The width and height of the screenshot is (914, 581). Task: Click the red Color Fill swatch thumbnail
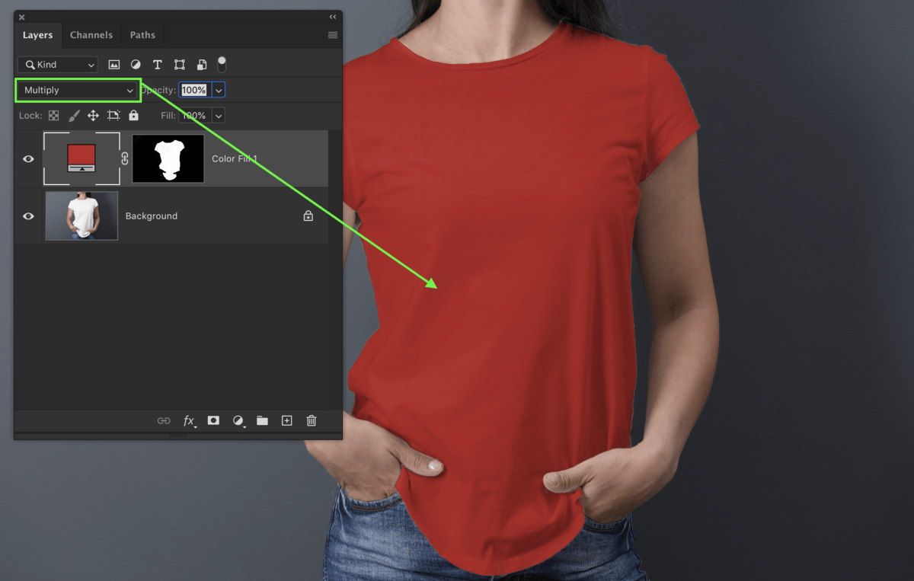81,158
